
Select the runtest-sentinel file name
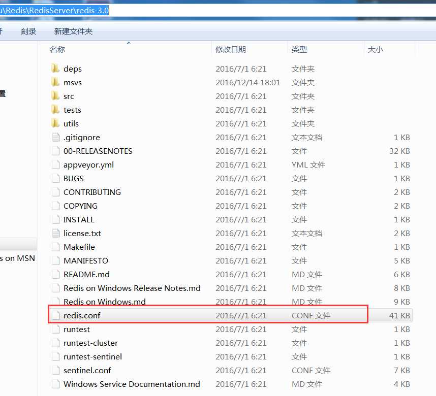click(92, 356)
